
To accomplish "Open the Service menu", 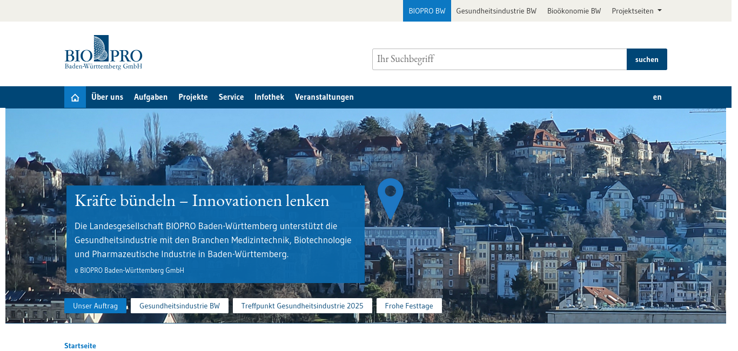I will [231, 97].
